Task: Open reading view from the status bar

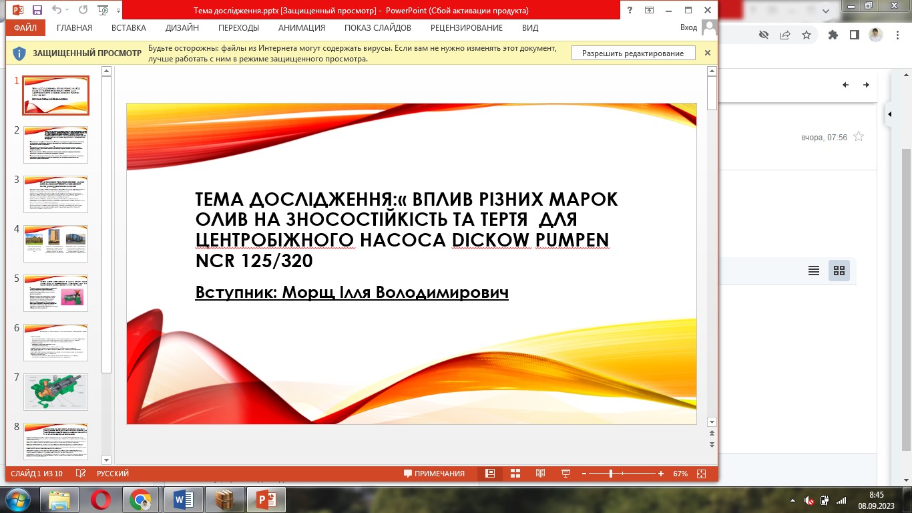Action: (x=541, y=474)
